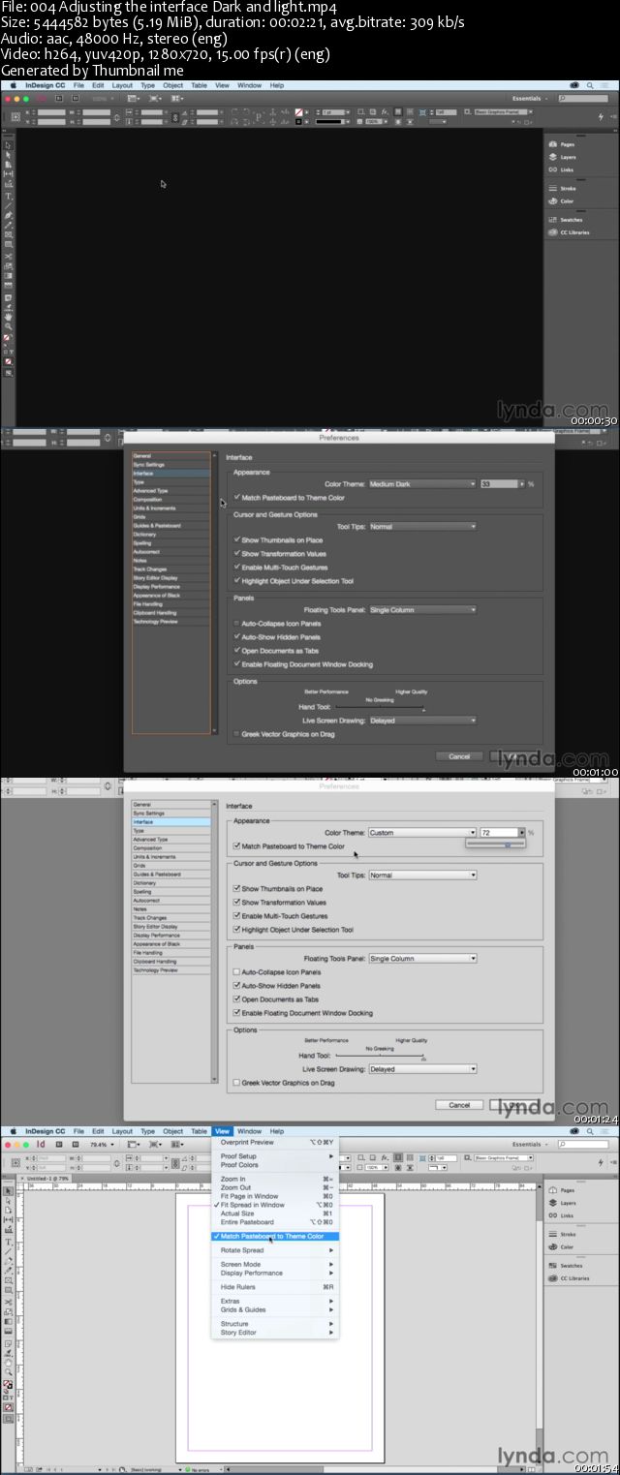Toggle Show Thumbnails on Place in dark dialog
The height and width of the screenshot is (1475, 620).
(237, 540)
